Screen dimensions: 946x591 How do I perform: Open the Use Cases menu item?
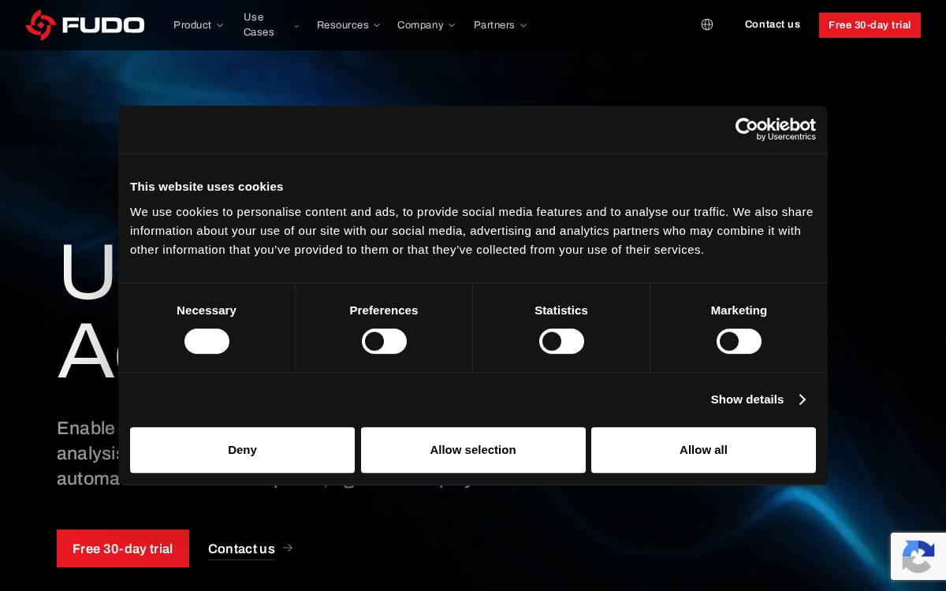(x=259, y=24)
